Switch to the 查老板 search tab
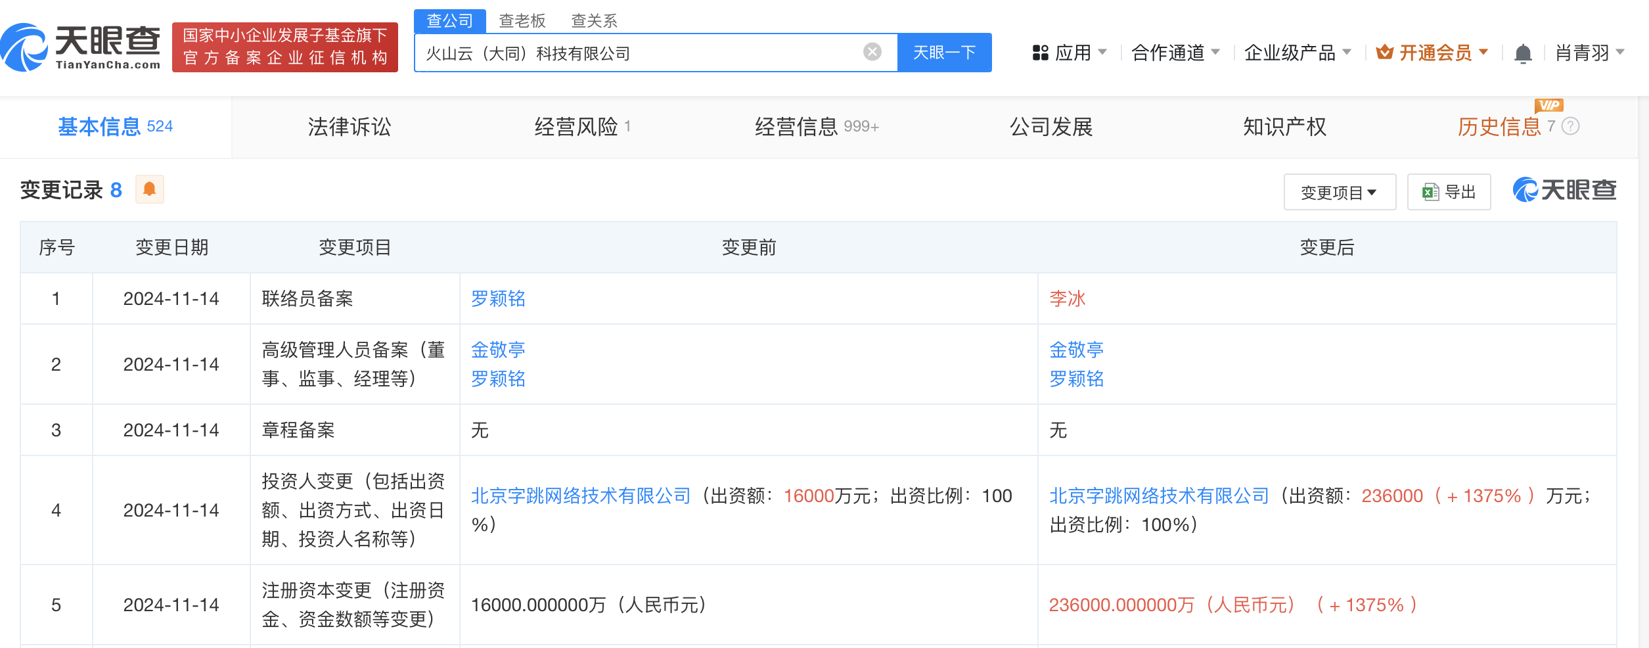This screenshot has height=648, width=1649. pyautogui.click(x=522, y=21)
